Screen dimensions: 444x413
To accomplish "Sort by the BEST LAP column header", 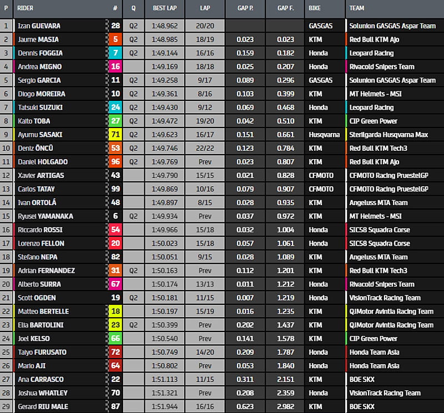I will (x=164, y=8).
